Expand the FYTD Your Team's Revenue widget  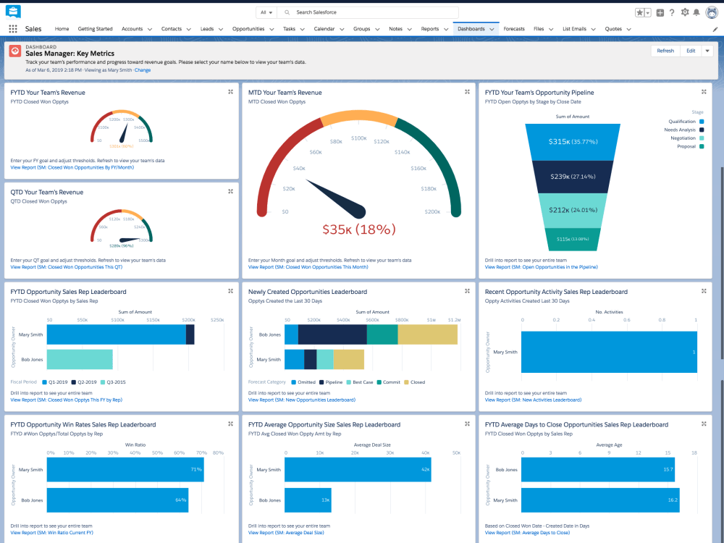[x=230, y=92]
